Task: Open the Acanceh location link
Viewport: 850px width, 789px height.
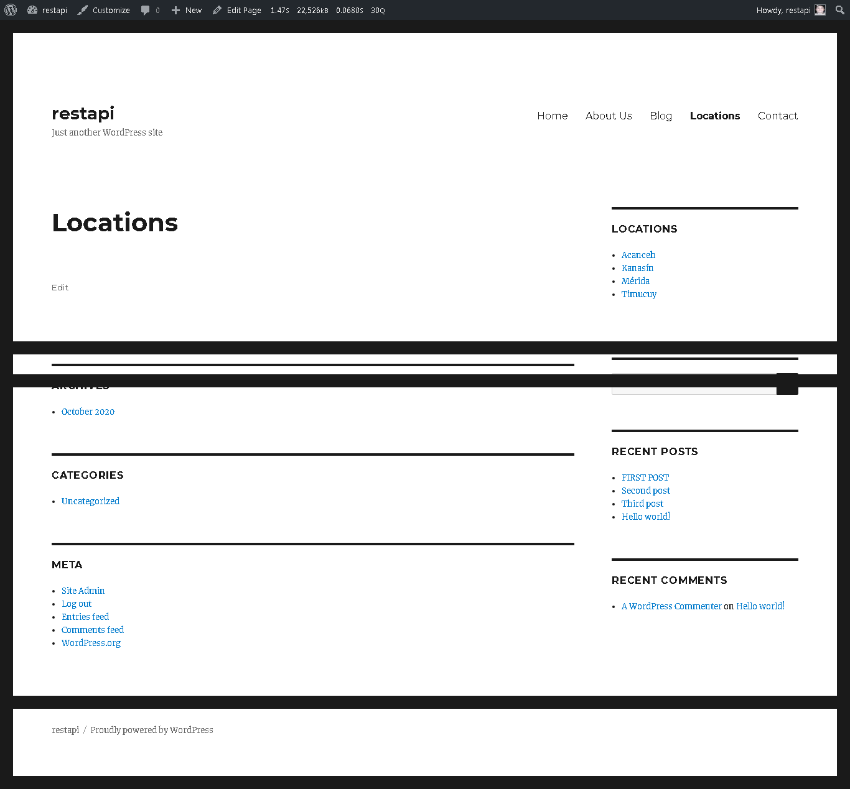Action: [x=638, y=255]
